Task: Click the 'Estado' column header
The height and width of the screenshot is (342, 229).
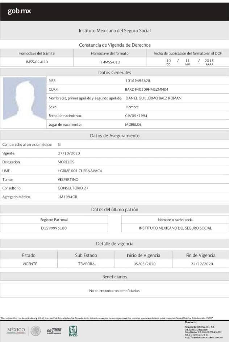Action: click(29, 255)
